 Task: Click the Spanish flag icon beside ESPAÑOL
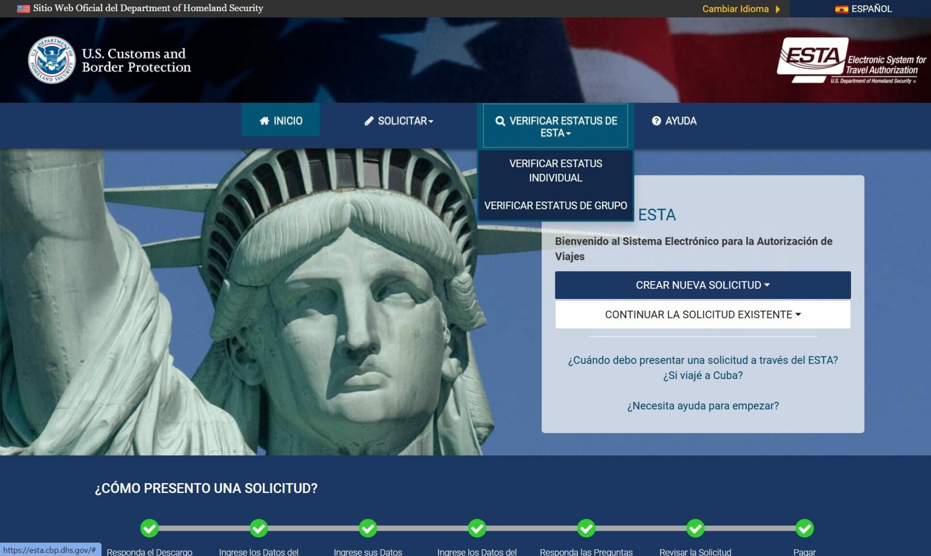pos(841,9)
